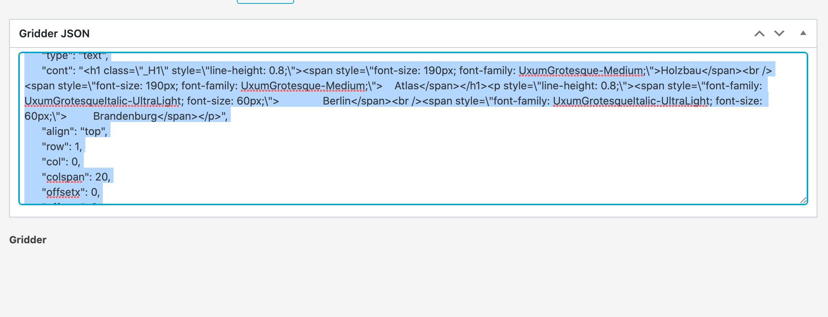Viewport: 828px width, 317px height.
Task: Collapse the Gridder JSON panel
Action: (x=803, y=33)
